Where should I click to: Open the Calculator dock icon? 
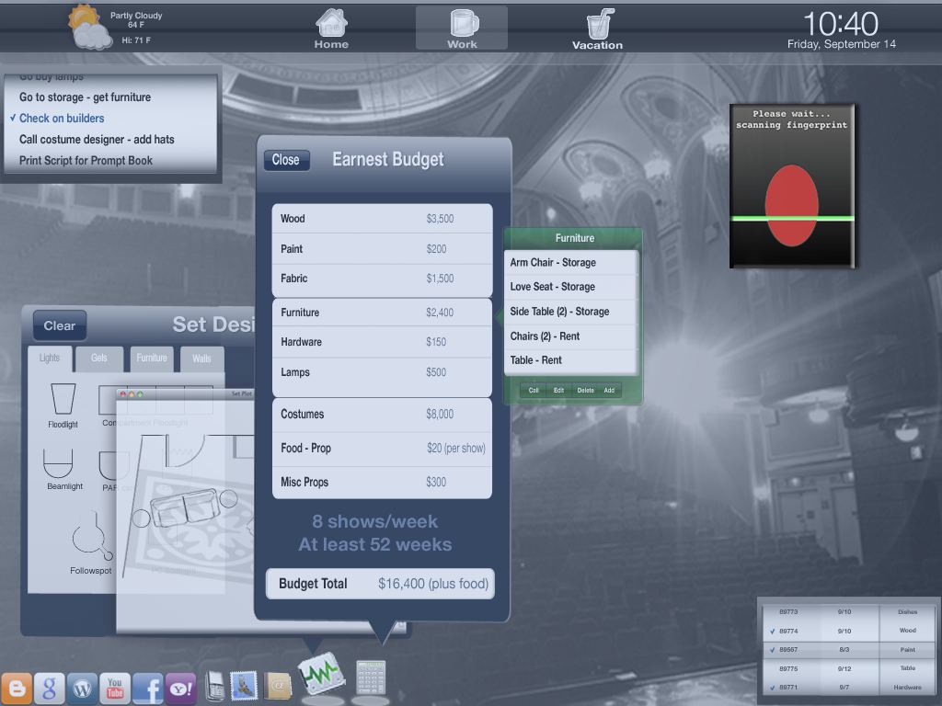pos(371,678)
